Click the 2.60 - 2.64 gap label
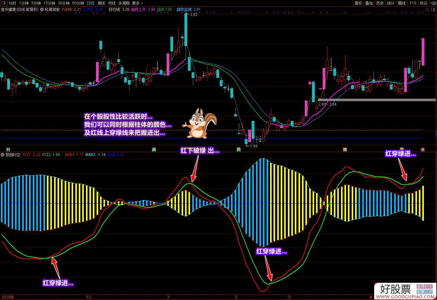Image resolution: width=437 pixels, height=300 pixels. pyautogui.click(x=328, y=104)
